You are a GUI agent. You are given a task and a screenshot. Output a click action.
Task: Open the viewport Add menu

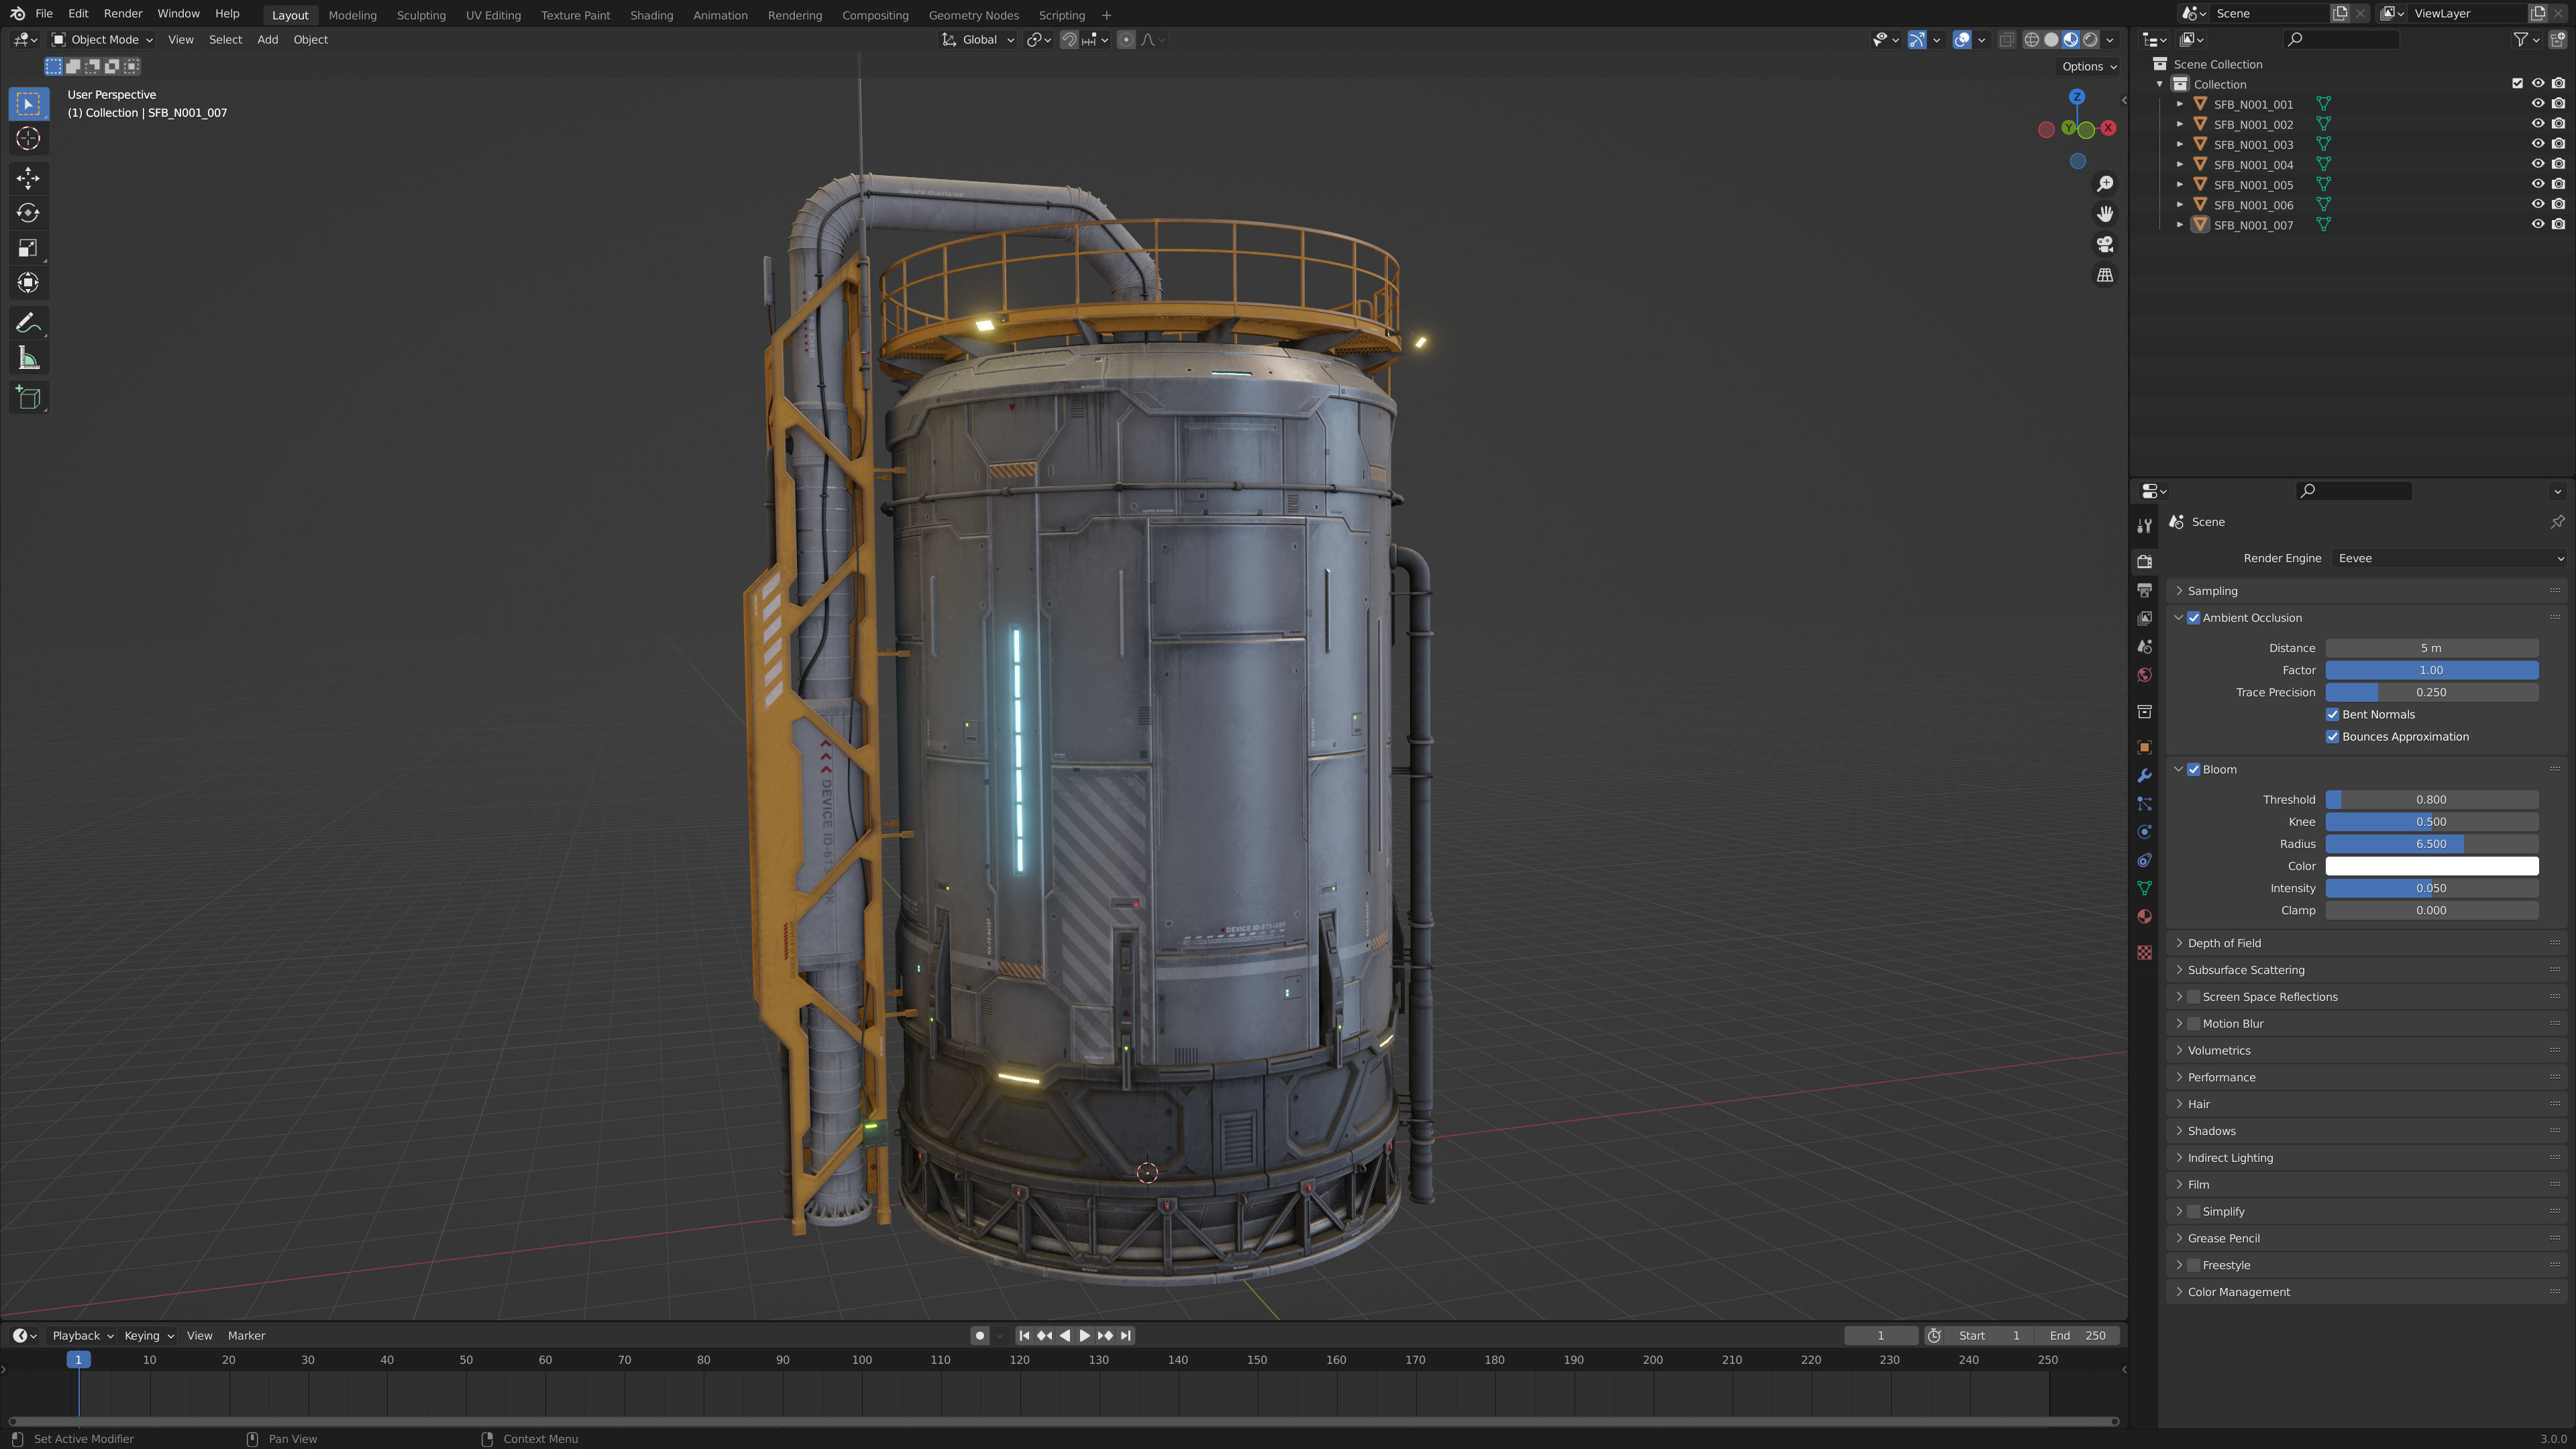coord(267,40)
